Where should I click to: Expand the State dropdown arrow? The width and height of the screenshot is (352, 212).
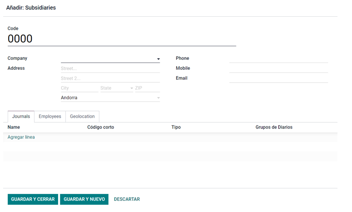pos(132,88)
